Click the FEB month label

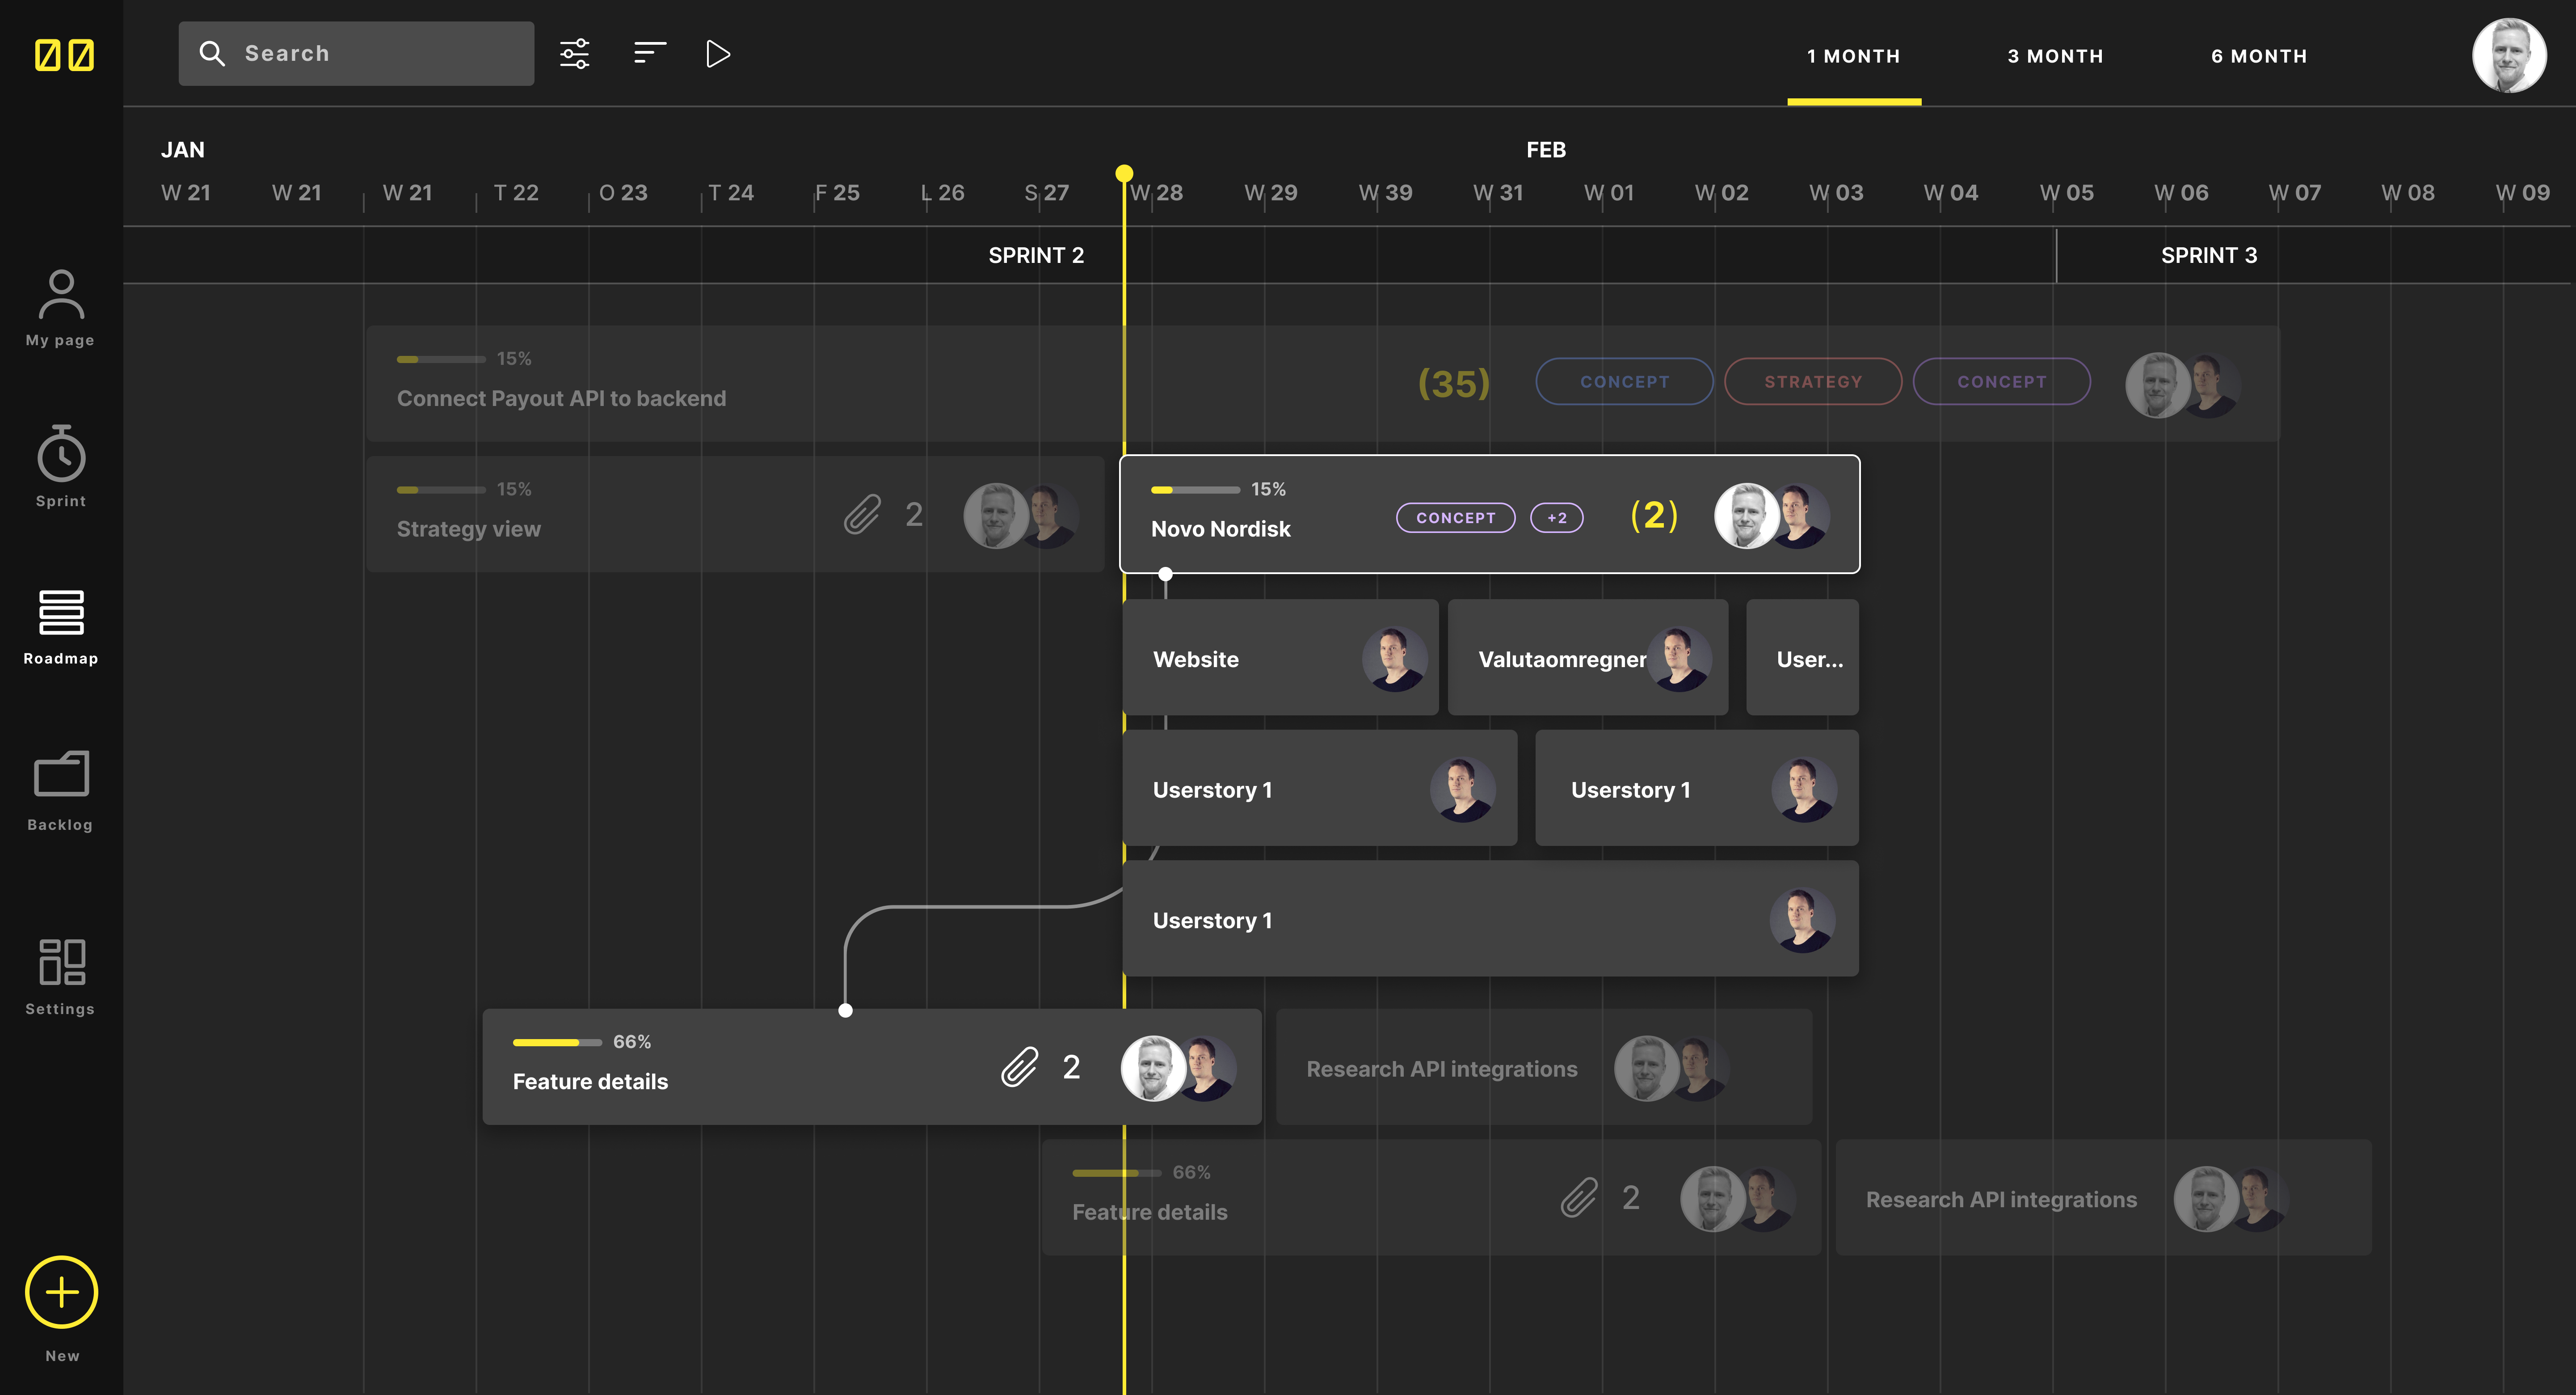1545,150
